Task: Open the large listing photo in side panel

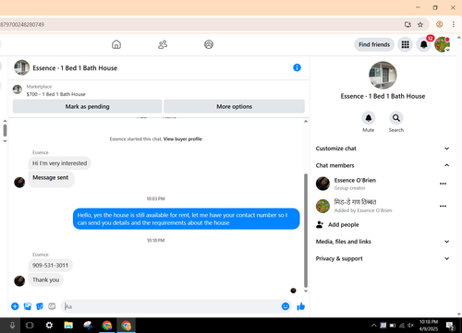Action: pos(383,76)
